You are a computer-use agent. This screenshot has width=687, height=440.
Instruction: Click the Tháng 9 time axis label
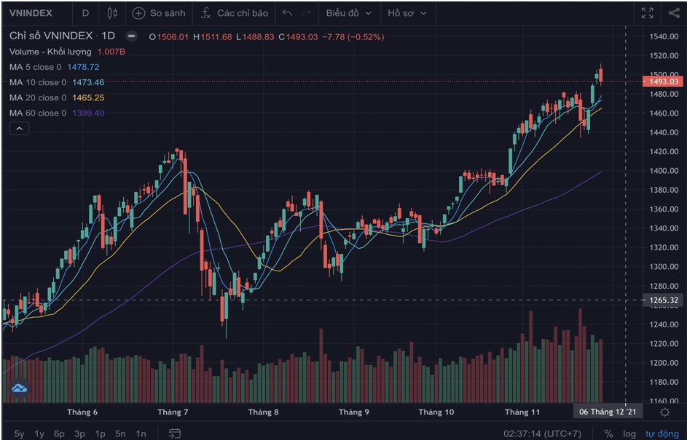[x=353, y=412]
